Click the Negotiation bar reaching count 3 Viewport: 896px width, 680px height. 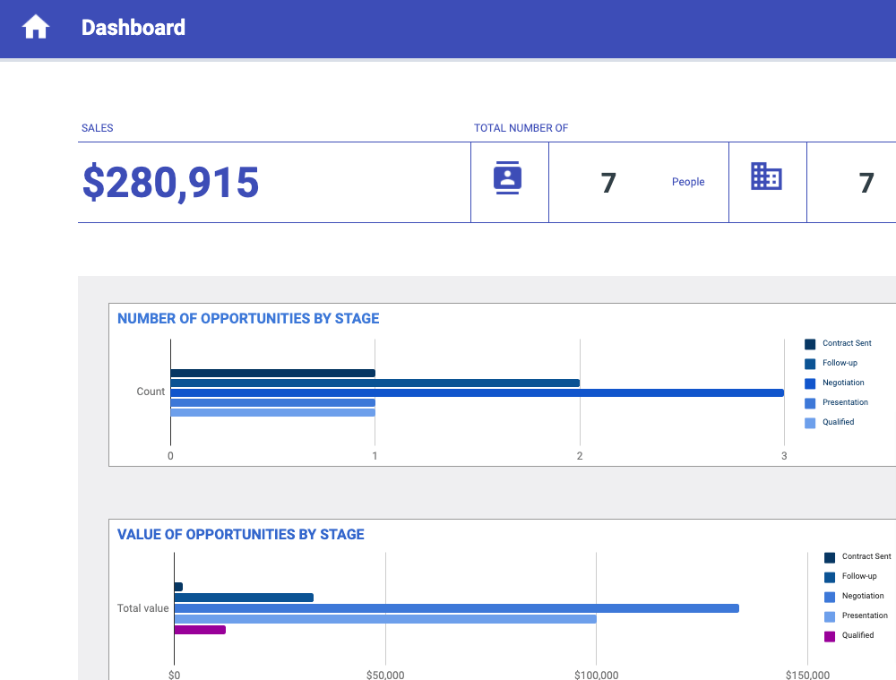477,393
